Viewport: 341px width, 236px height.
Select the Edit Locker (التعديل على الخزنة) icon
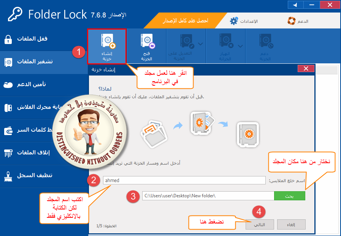(x=187, y=41)
